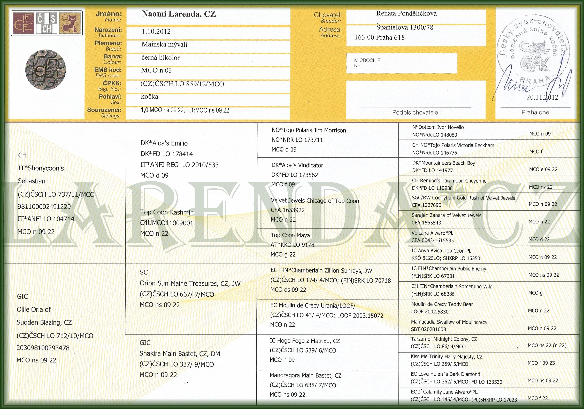Click 'Mandragora Main Bastet, CZ'
The image size is (584, 409).
tap(306, 376)
